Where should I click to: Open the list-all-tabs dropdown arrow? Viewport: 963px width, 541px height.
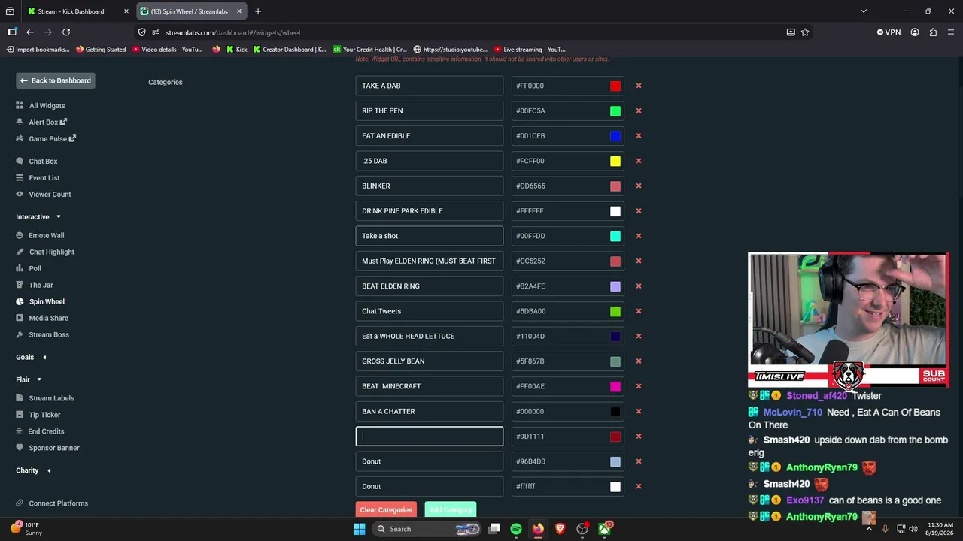(864, 11)
